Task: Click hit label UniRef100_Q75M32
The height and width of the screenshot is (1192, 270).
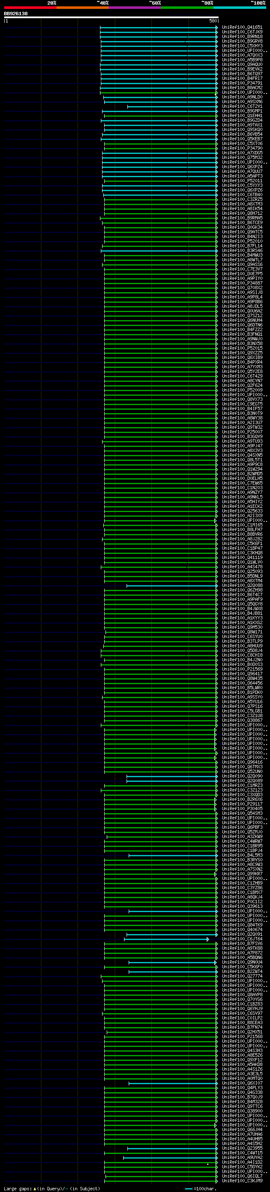Action: pos(242,157)
